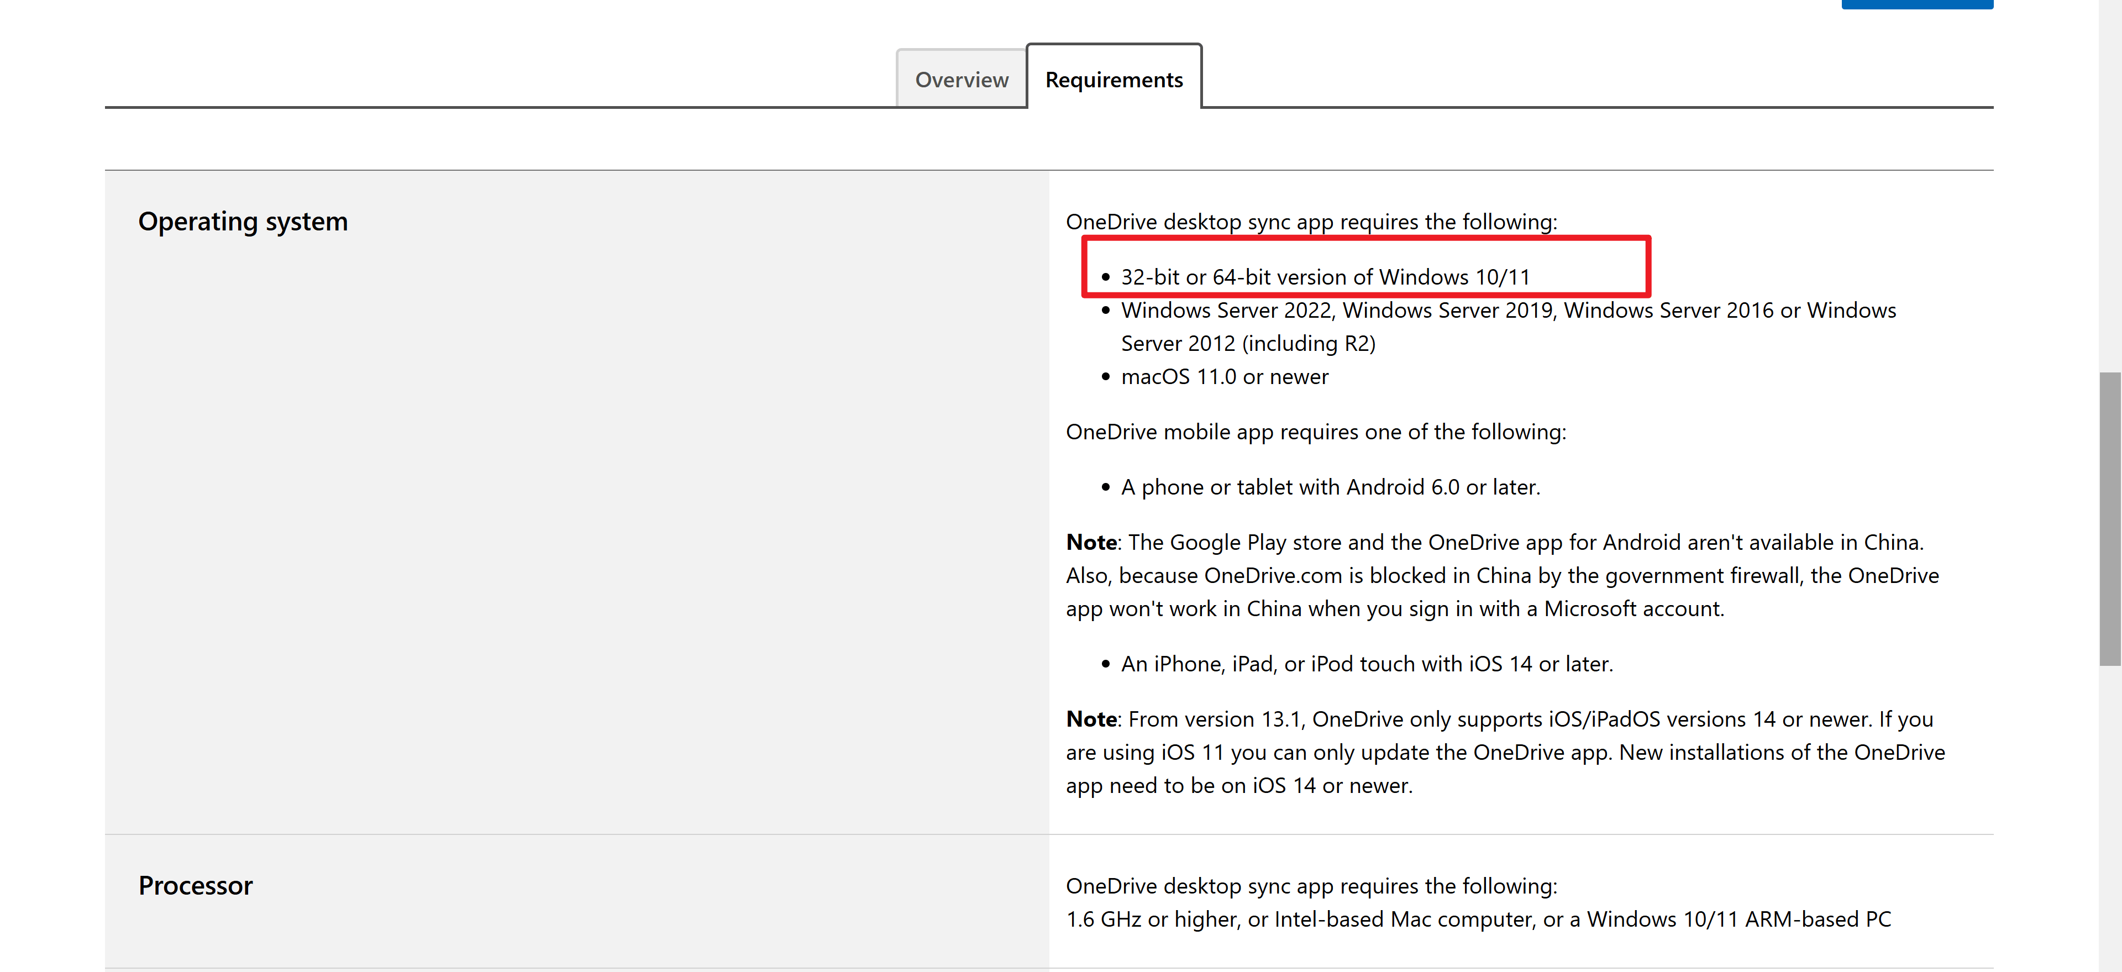Viewport: 2122px width, 972px height.
Task: Switch to the Overview tab
Action: pos(962,79)
